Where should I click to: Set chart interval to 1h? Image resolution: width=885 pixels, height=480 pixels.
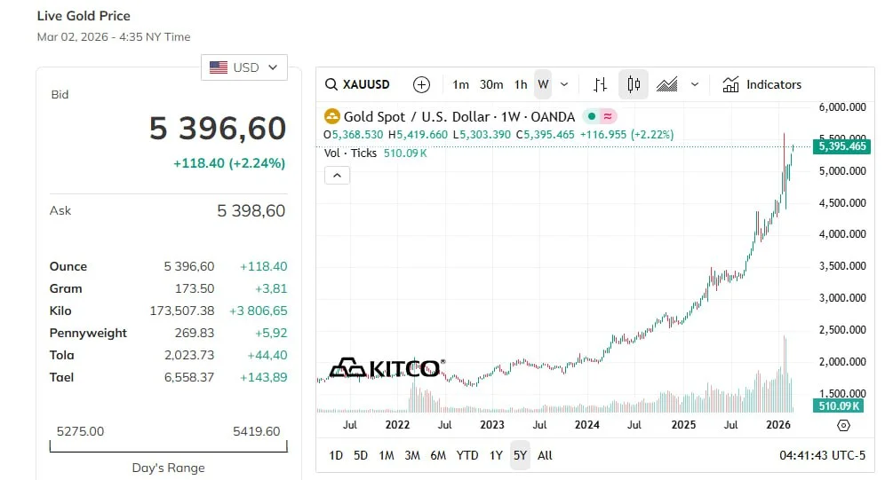click(521, 85)
